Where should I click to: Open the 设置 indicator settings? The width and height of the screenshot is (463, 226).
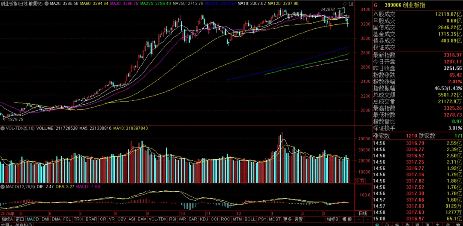(x=298, y=219)
